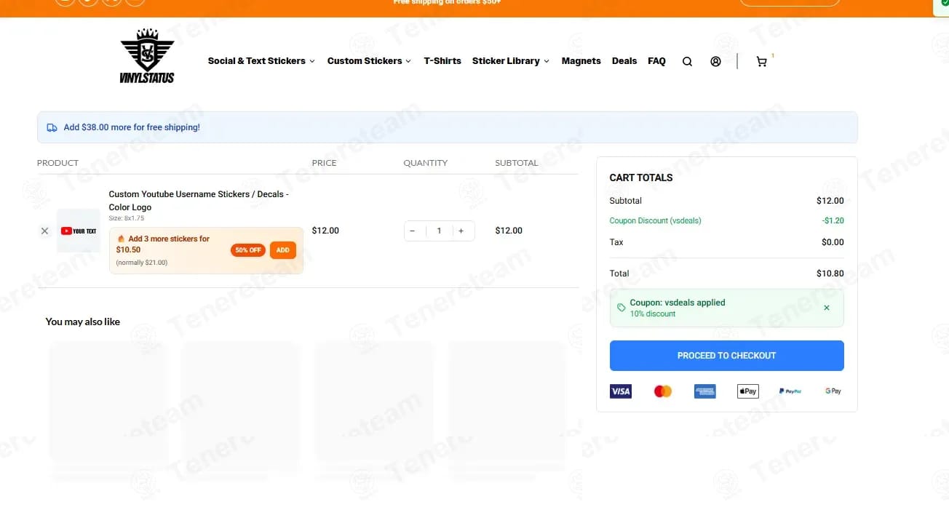This screenshot has height=507, width=949.
Task: Open the Magnets page
Action: point(581,61)
